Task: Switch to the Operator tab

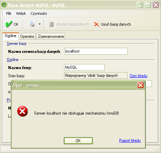Action: (x=27, y=36)
